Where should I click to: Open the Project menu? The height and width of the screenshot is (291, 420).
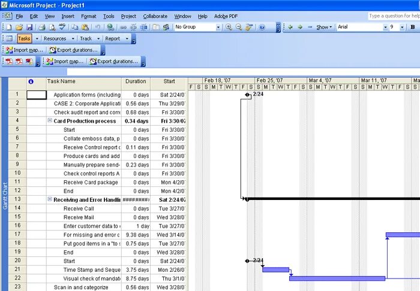128,16
